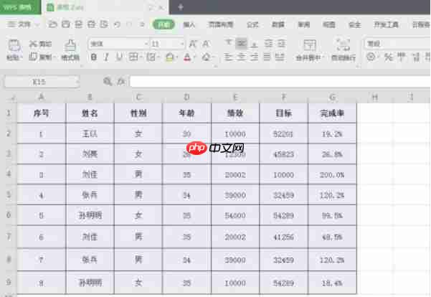Toggle Bold formatting
The width and height of the screenshot is (431, 297).
94,57
